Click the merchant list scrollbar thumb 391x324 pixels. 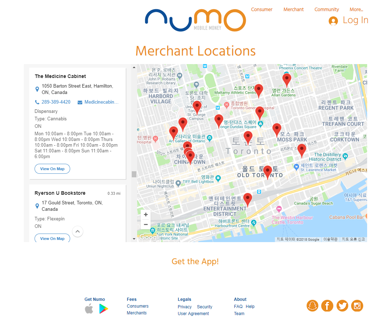134,174
